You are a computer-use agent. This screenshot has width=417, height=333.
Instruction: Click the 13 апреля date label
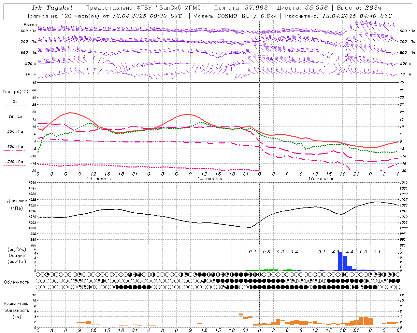(x=99, y=179)
